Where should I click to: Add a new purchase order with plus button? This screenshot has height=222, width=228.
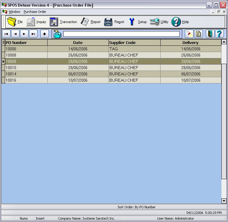pyautogui.click(x=45, y=34)
